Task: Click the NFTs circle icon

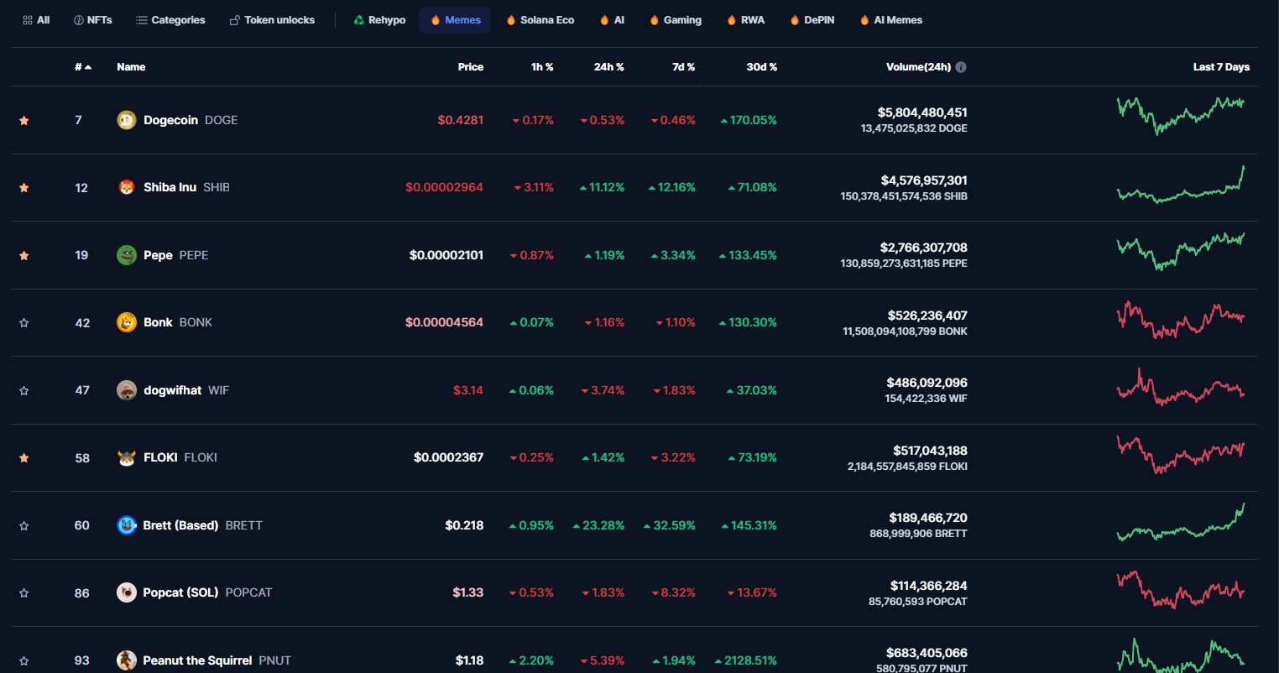Action: pyautogui.click(x=79, y=20)
